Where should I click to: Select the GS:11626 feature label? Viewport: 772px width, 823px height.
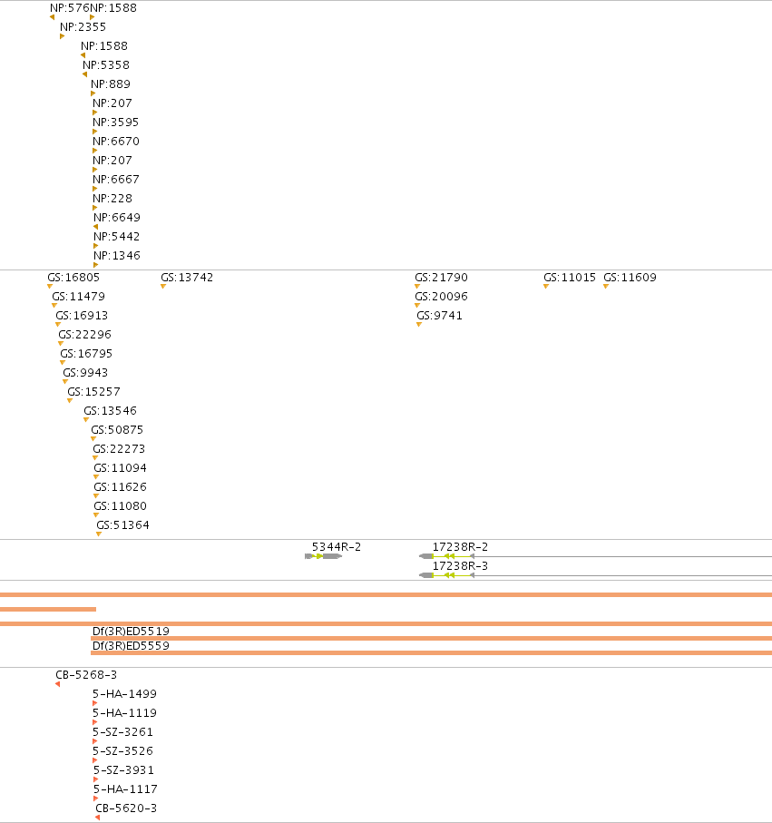tap(120, 487)
